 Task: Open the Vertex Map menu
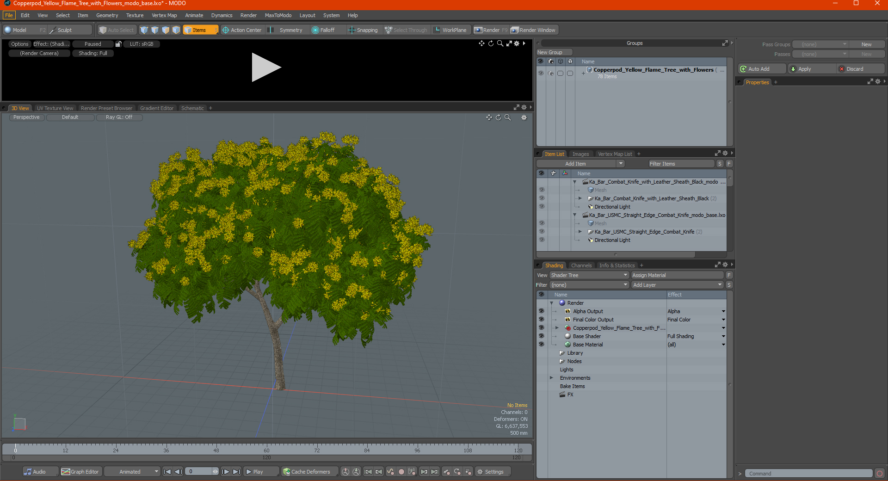coord(164,15)
